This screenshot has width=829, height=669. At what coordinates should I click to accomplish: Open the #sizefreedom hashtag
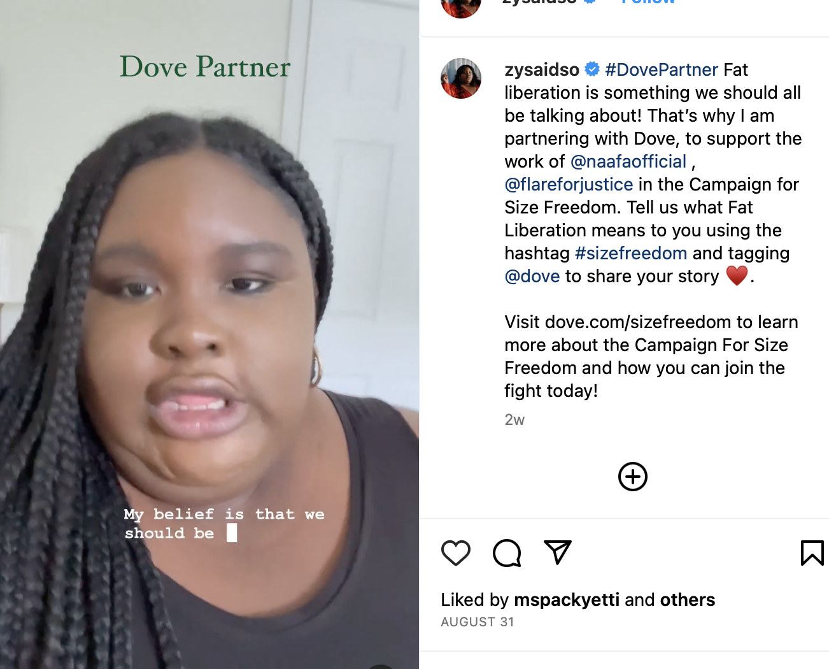pyautogui.click(x=631, y=253)
